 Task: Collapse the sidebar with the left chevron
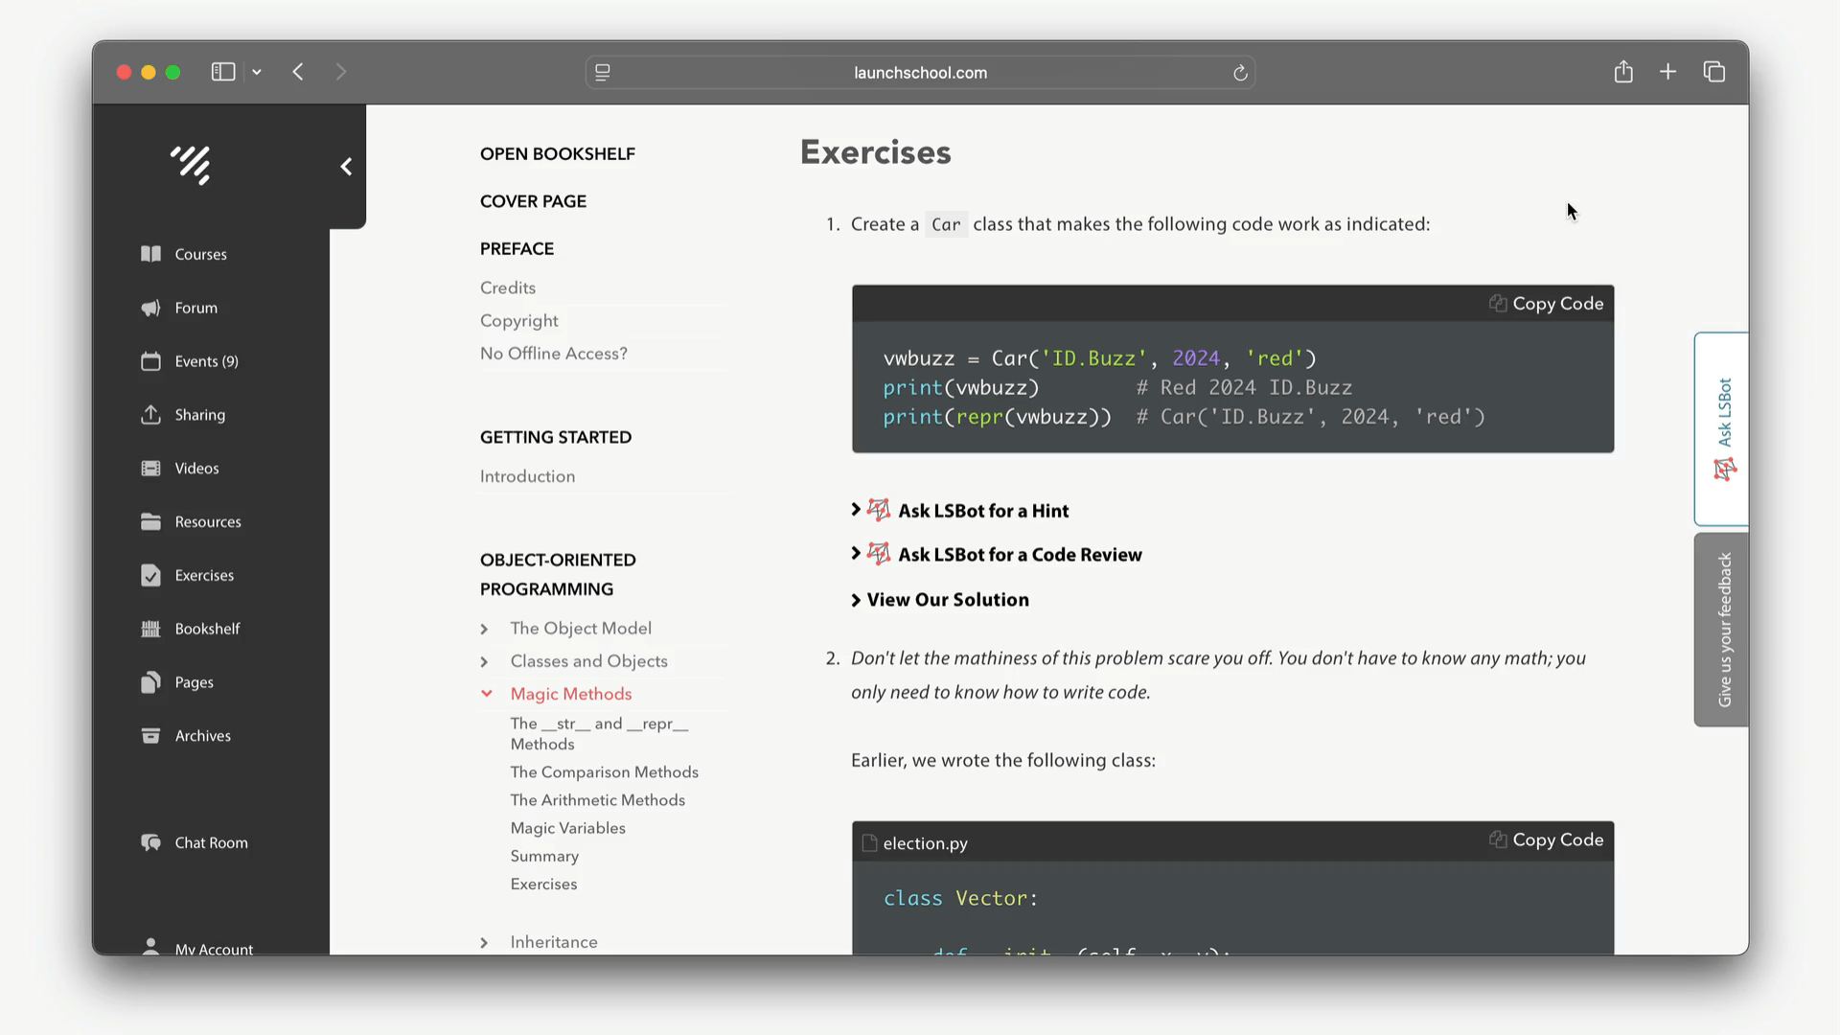pos(346,167)
